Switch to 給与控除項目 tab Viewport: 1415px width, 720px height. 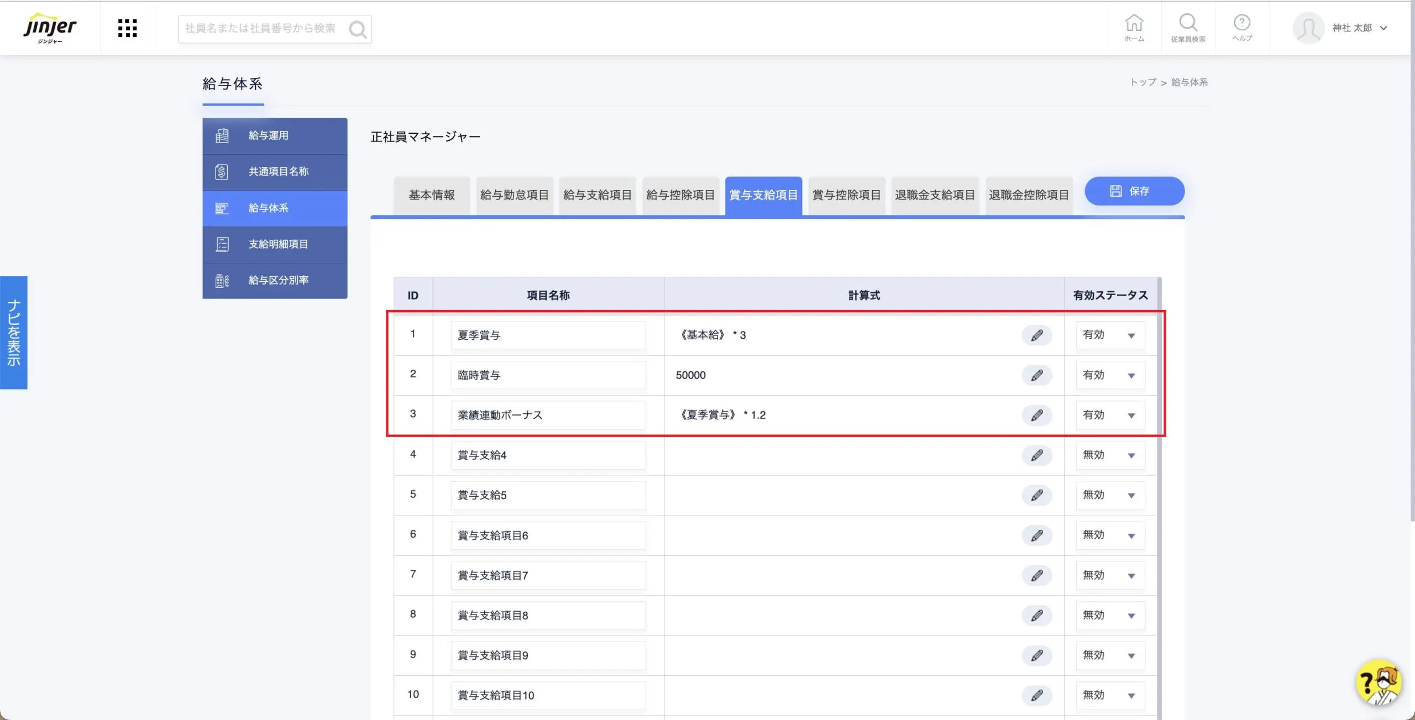680,195
